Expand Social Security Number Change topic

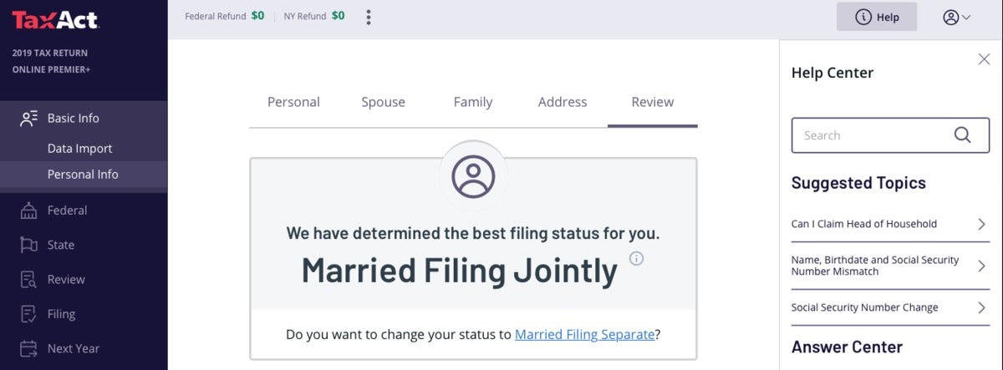pos(890,307)
